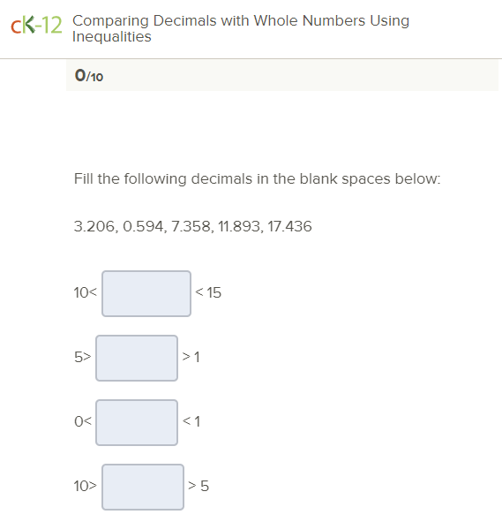Image resolution: width=502 pixels, height=522 pixels.
Task: Click the '> 5' label in the last row
Action: pyautogui.click(x=199, y=486)
